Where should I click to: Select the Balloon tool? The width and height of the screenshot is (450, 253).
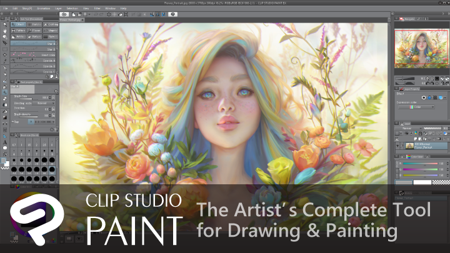tap(4, 148)
